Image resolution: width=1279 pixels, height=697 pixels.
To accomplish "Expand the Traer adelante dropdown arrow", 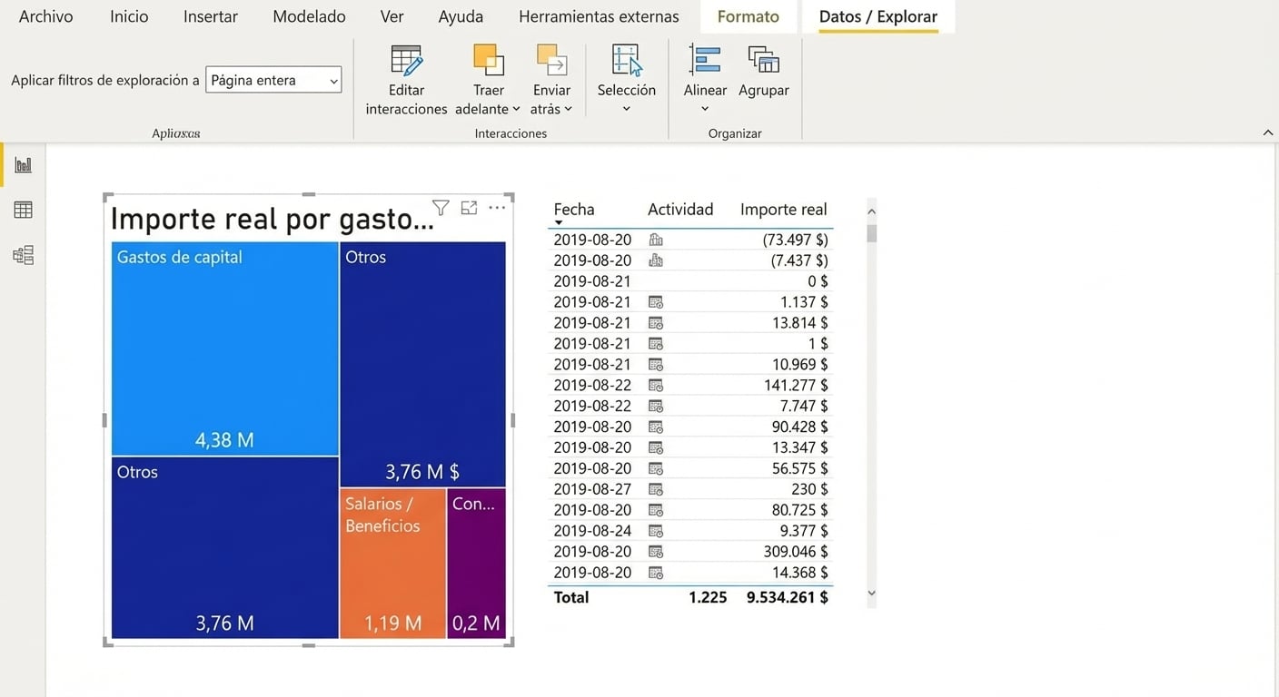I will coord(517,110).
